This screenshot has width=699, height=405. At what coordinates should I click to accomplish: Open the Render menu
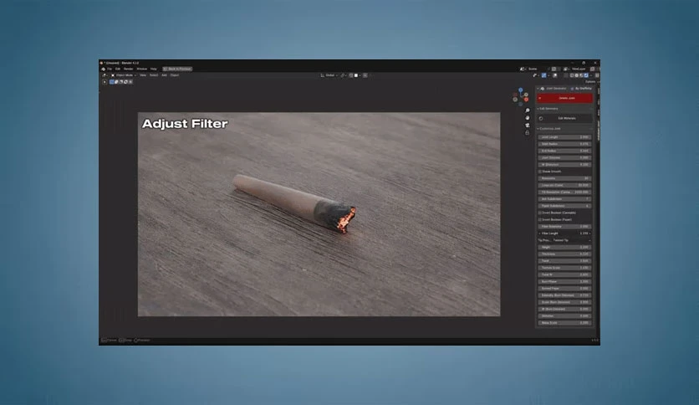(129, 69)
